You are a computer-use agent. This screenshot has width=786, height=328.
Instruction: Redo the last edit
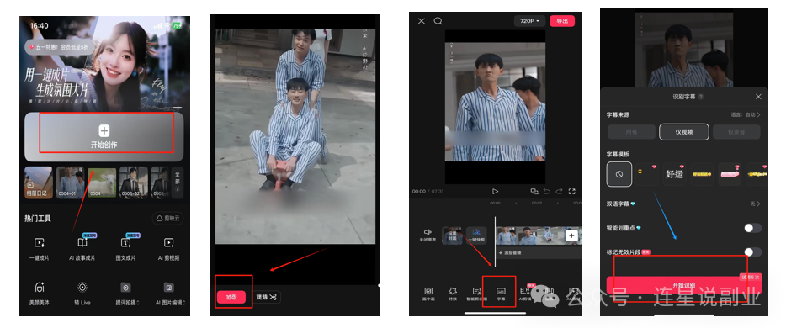[559, 191]
